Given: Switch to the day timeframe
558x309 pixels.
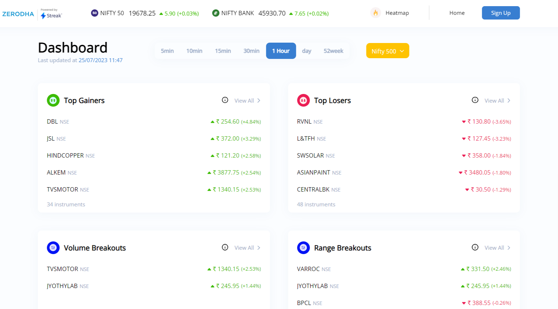Looking at the screenshot, I should [307, 51].
